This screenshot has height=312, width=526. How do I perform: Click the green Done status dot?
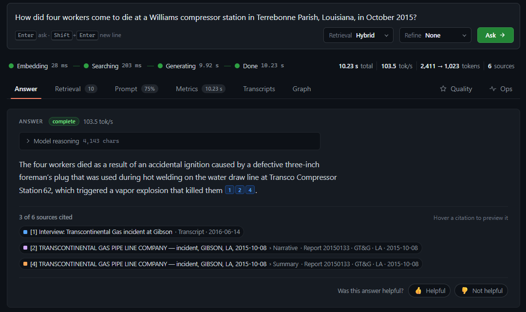237,66
